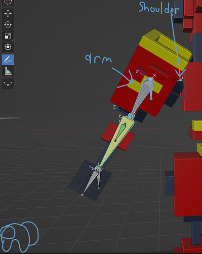Click the elbow joint sphere between arm bones

coord(131,116)
